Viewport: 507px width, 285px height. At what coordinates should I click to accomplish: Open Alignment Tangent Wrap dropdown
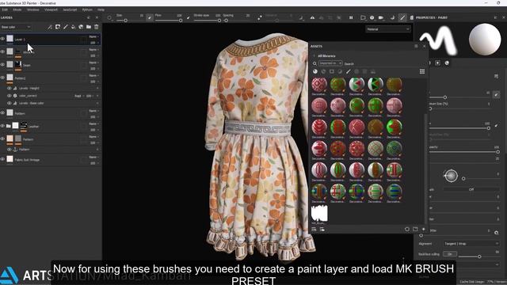click(471, 244)
